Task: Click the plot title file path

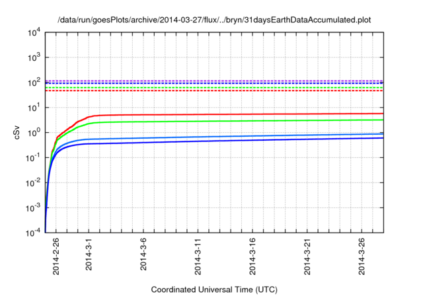Action: click(214, 20)
